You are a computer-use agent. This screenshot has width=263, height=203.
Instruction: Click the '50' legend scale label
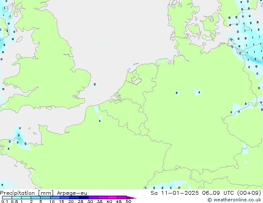point(128,201)
